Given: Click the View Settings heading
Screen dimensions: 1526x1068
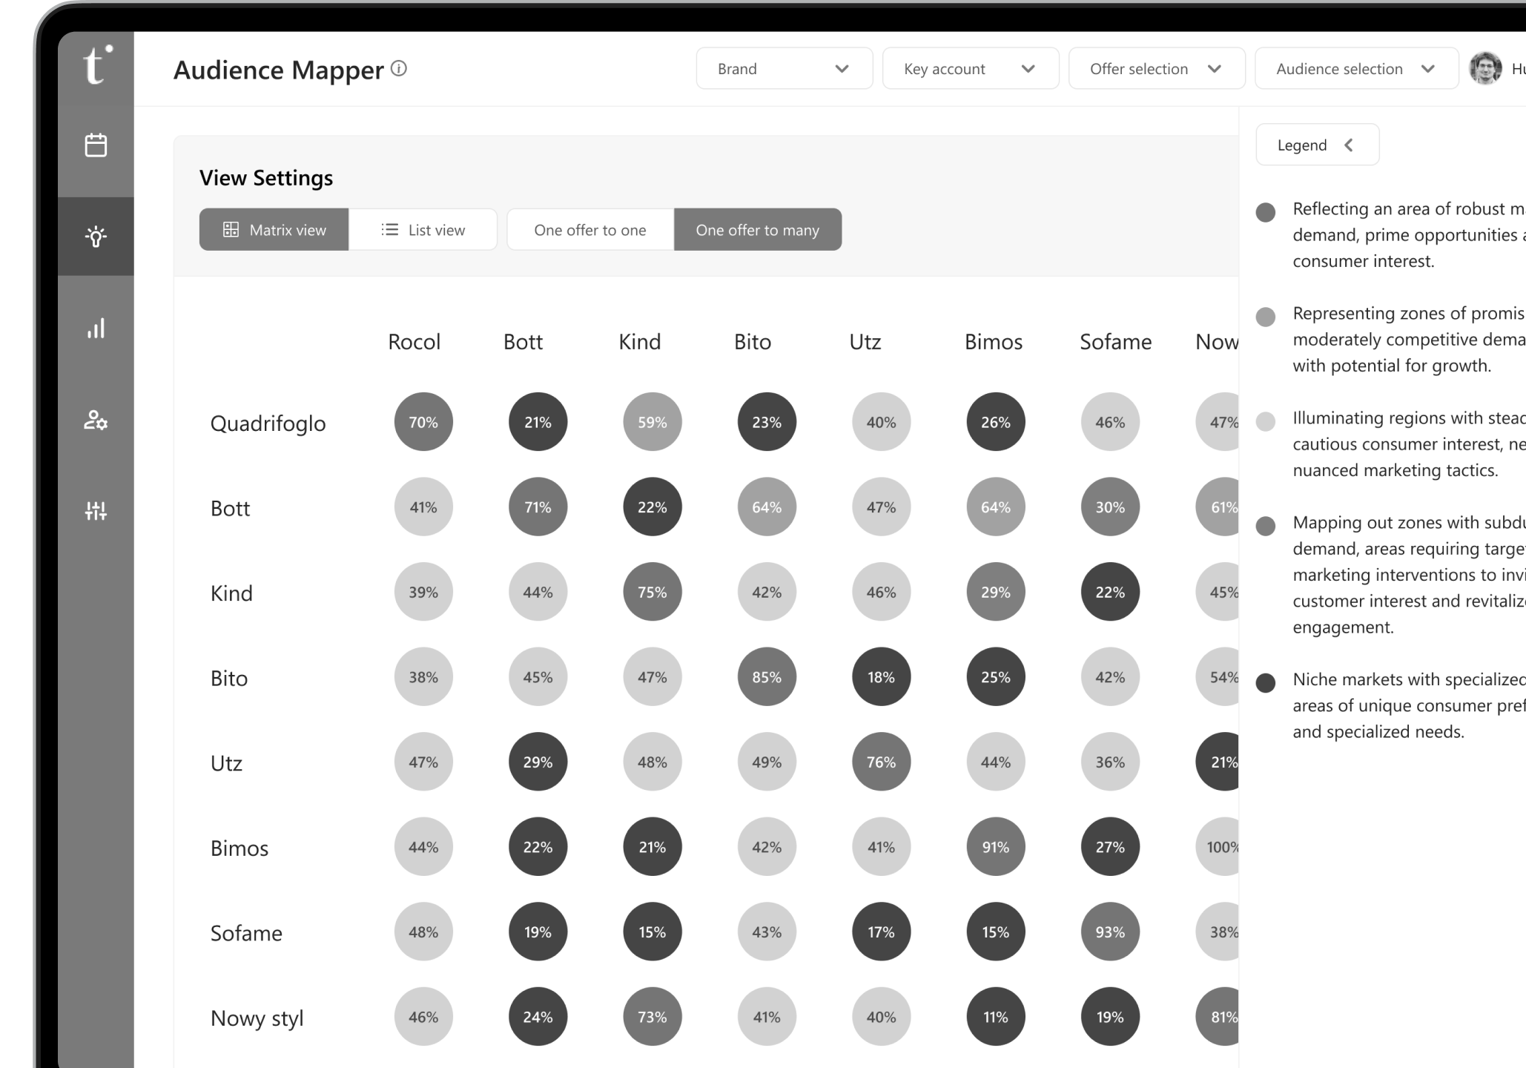Looking at the screenshot, I should (266, 178).
